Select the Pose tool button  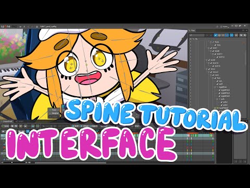click(54, 110)
